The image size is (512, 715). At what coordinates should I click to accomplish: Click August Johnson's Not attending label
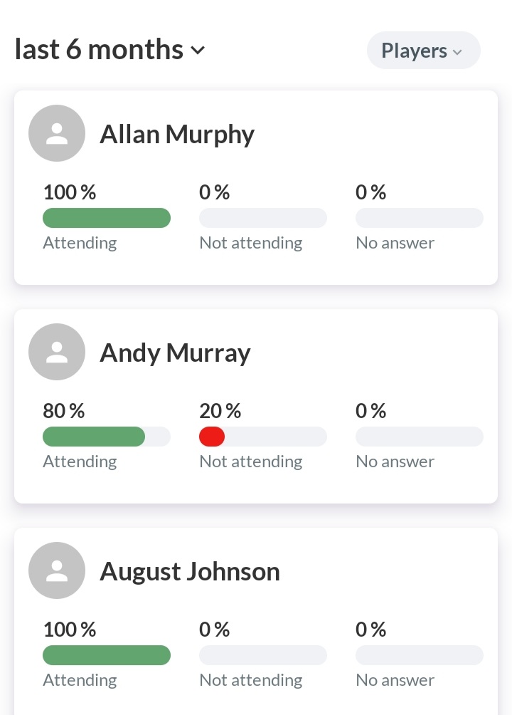click(250, 680)
